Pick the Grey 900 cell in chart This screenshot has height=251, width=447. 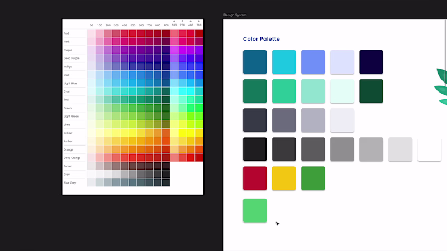coord(166,174)
